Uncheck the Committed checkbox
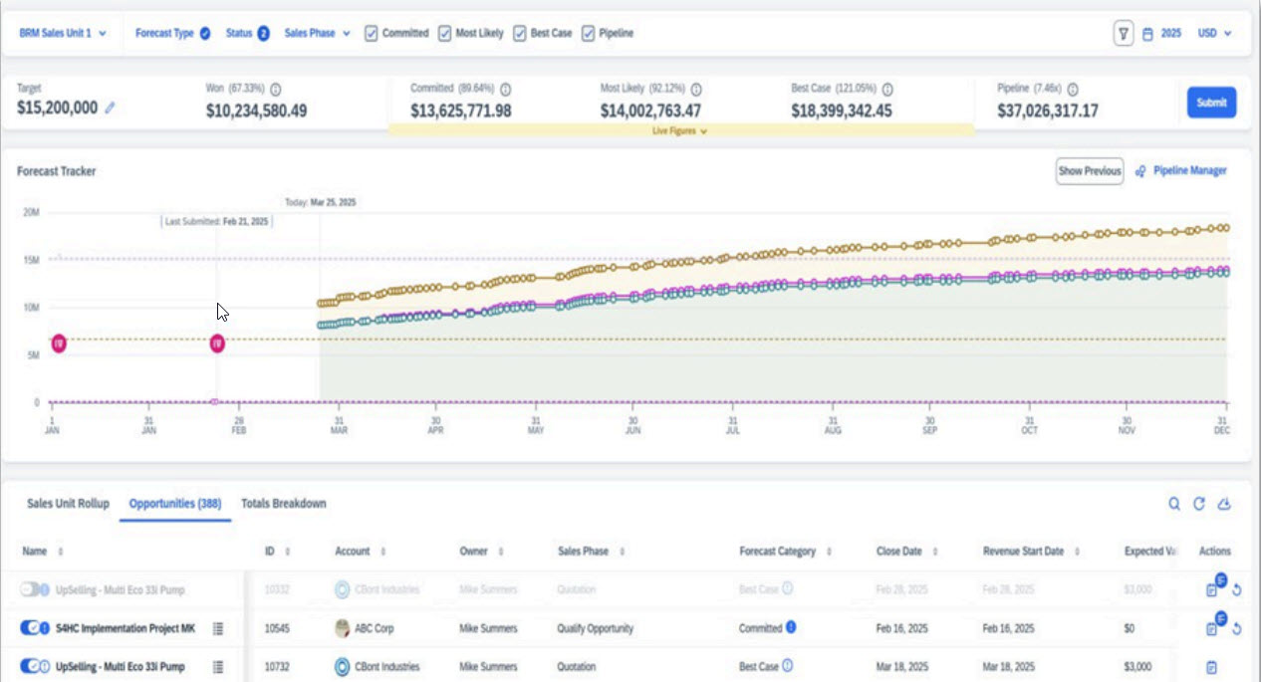Viewport: 1261px width, 682px height. coord(372,33)
